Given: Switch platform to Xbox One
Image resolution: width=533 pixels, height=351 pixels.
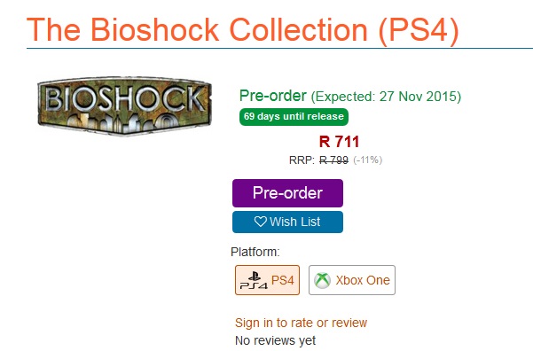Looking at the screenshot, I should tap(352, 280).
